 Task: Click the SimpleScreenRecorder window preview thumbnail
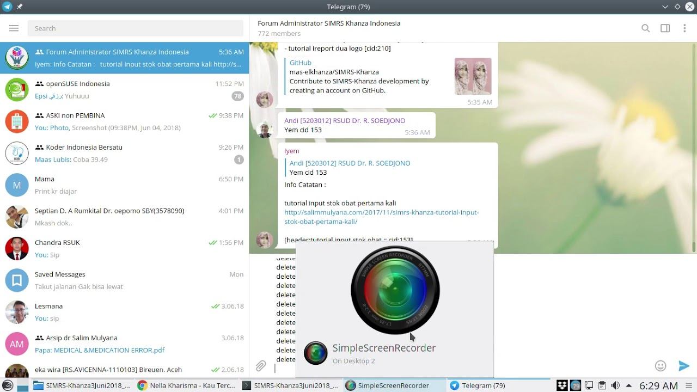(395, 291)
